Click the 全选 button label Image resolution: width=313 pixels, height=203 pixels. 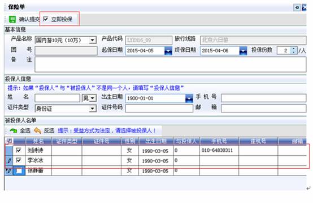(25, 130)
